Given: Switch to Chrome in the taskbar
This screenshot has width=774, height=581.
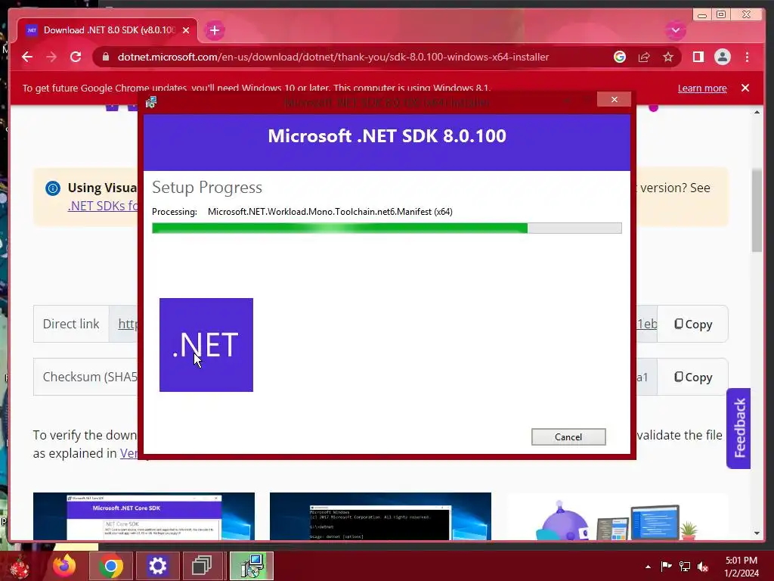Looking at the screenshot, I should (x=110, y=566).
